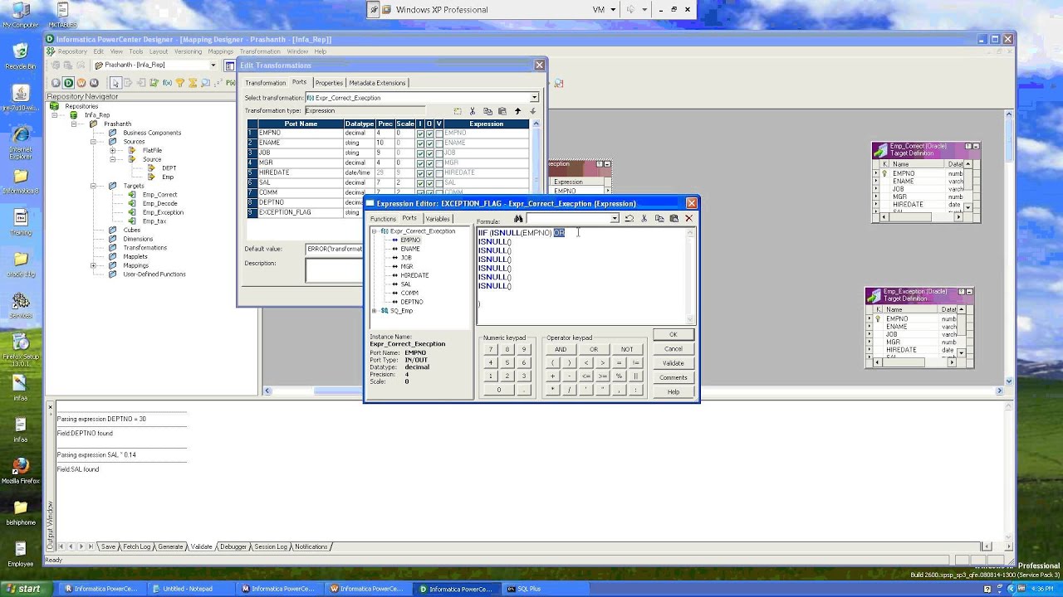Open the Prashanth folder dropdown in toolbar
The width and height of the screenshot is (1063, 597).
point(213,65)
